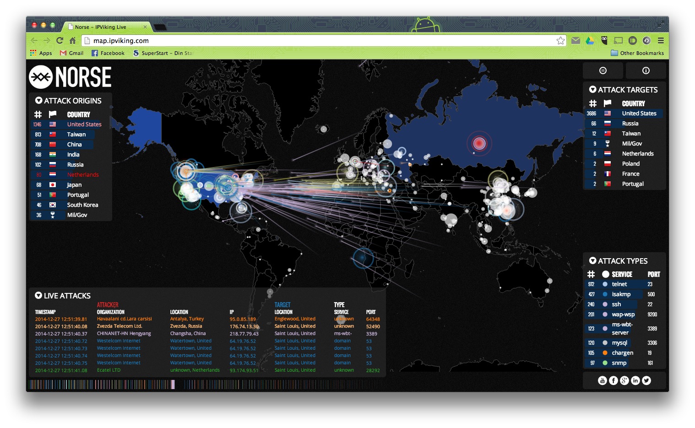Click the attack history timeline strip

click(206, 384)
